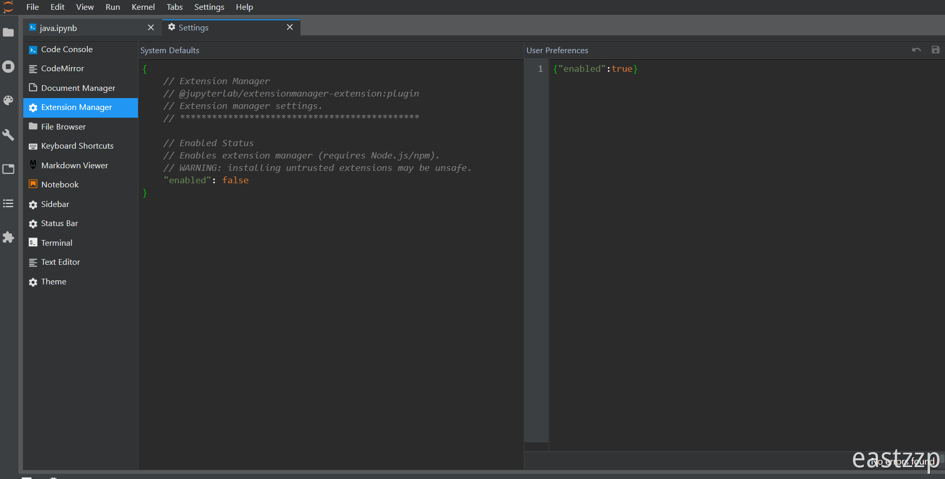Click the "// Enabled Status" comment line
The image size is (945, 479).
click(x=209, y=143)
